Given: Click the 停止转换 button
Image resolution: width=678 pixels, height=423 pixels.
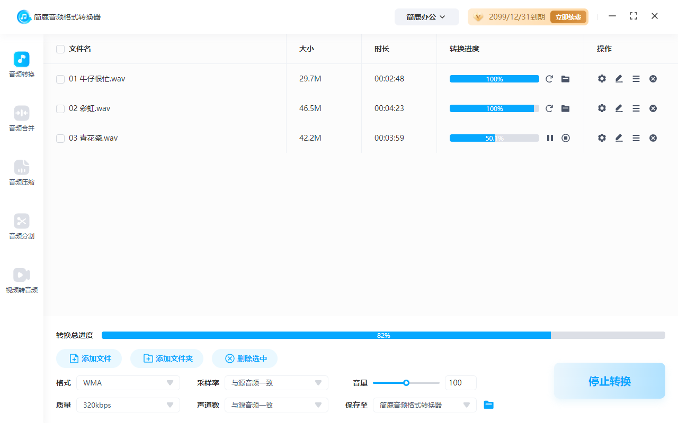Looking at the screenshot, I should (x=609, y=380).
